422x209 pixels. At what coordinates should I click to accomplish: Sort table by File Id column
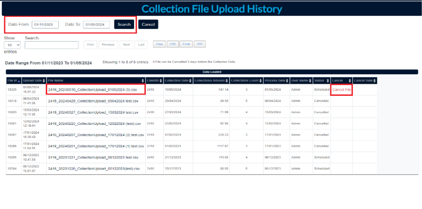pos(12,80)
